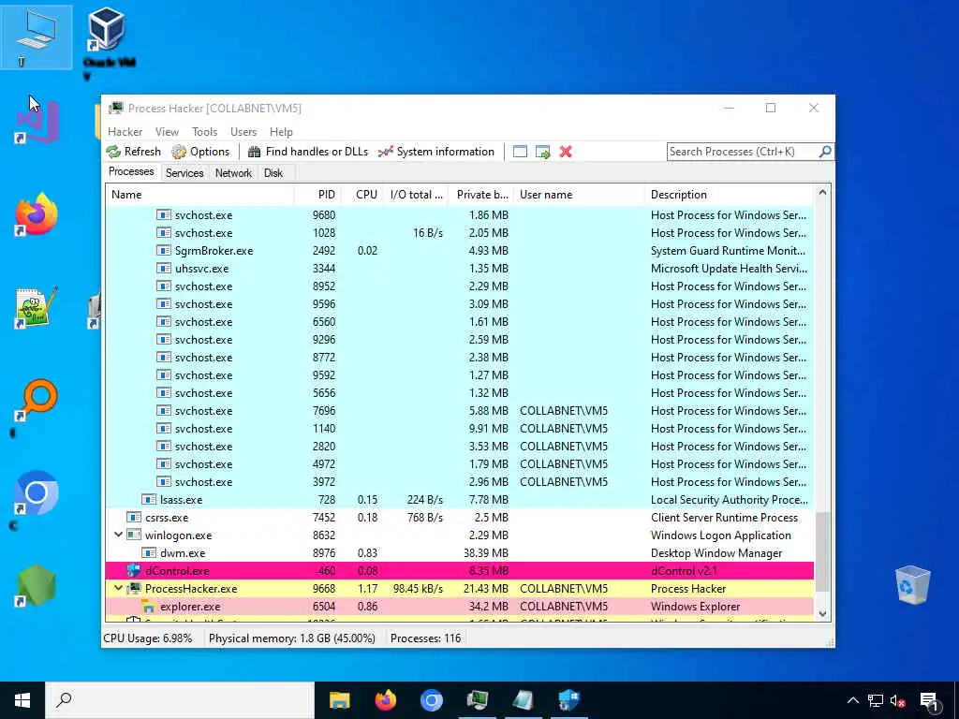Open Notepad++ desktop shortcut

[x=37, y=307]
